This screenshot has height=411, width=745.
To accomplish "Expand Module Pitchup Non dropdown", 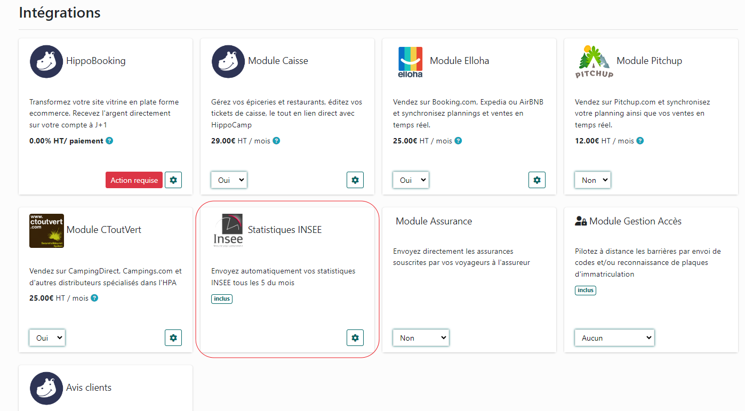I will click(x=593, y=180).
